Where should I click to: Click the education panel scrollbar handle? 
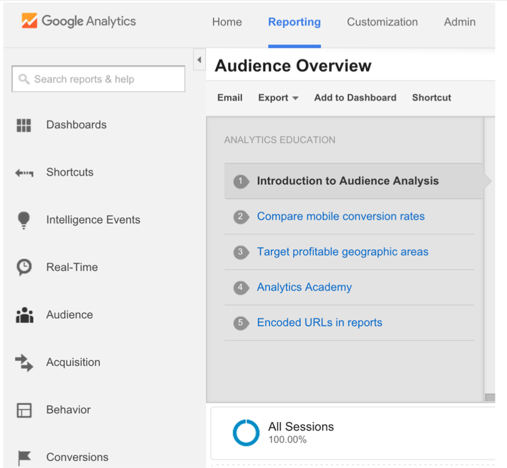pyautogui.click(x=490, y=397)
